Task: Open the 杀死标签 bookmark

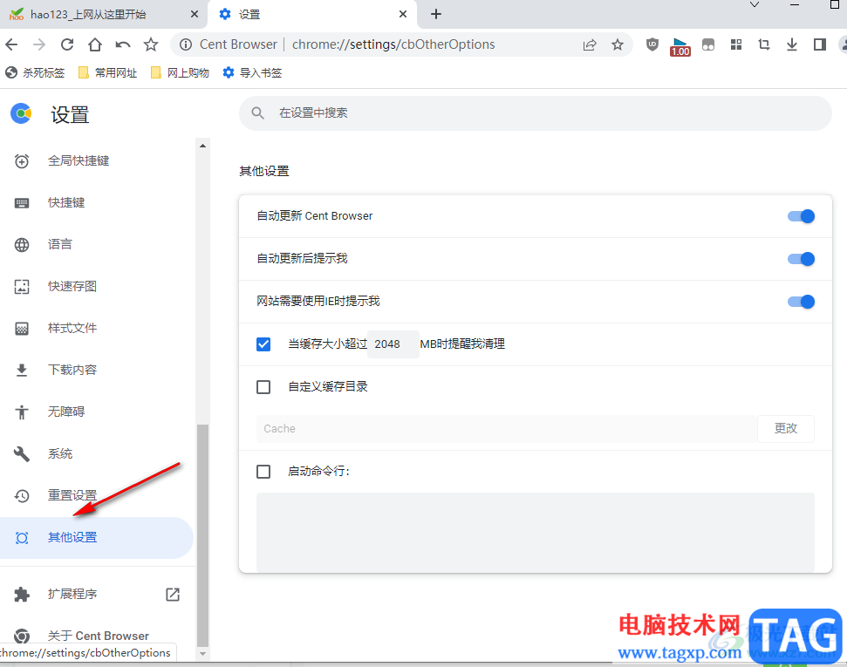Action: (x=35, y=72)
